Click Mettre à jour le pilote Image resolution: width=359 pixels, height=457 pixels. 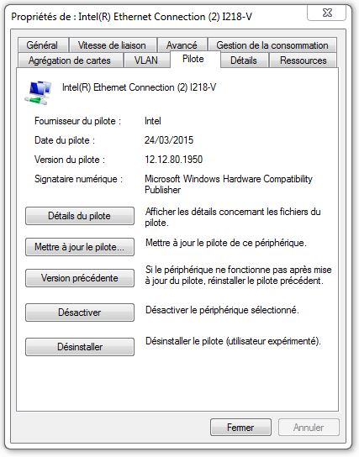point(80,247)
